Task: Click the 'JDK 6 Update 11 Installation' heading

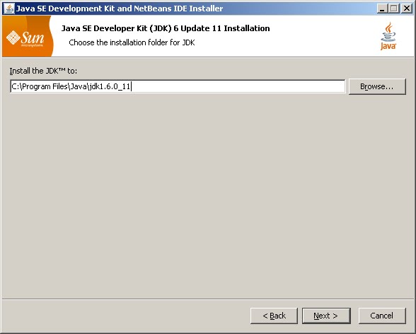Action: [166, 28]
